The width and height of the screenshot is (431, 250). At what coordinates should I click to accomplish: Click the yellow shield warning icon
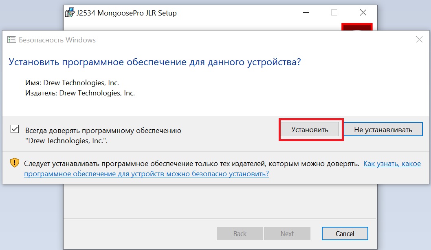(x=15, y=163)
